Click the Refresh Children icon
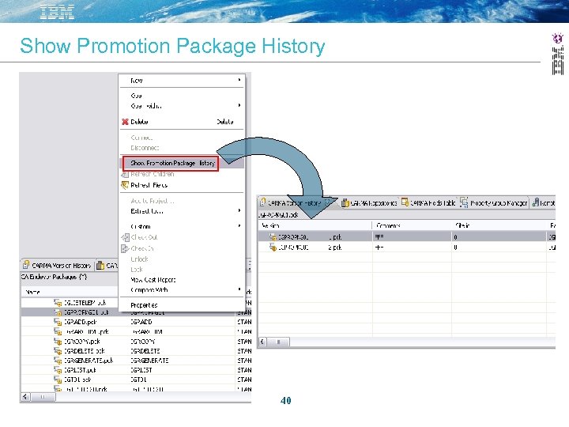Viewport: 569px width, 427px height. [x=125, y=174]
